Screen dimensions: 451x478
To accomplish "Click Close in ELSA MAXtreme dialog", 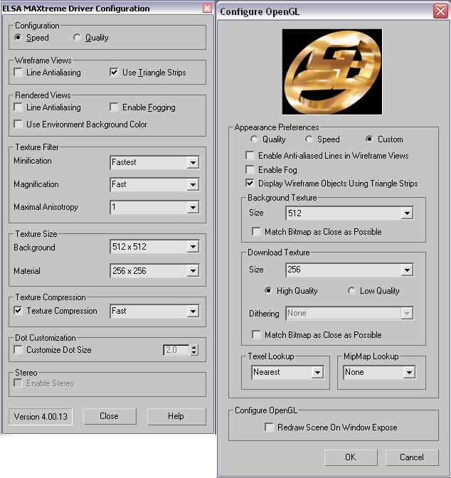I will 110,416.
